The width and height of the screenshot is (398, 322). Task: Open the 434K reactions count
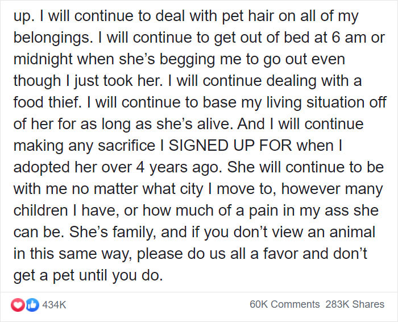click(x=55, y=304)
